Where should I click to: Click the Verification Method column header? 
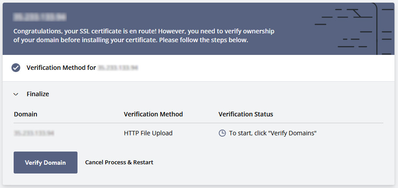tap(153, 114)
